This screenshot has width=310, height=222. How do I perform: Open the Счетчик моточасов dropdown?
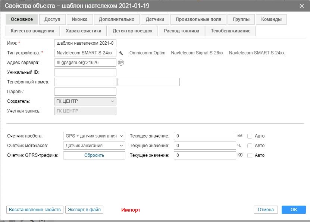pos(94,146)
